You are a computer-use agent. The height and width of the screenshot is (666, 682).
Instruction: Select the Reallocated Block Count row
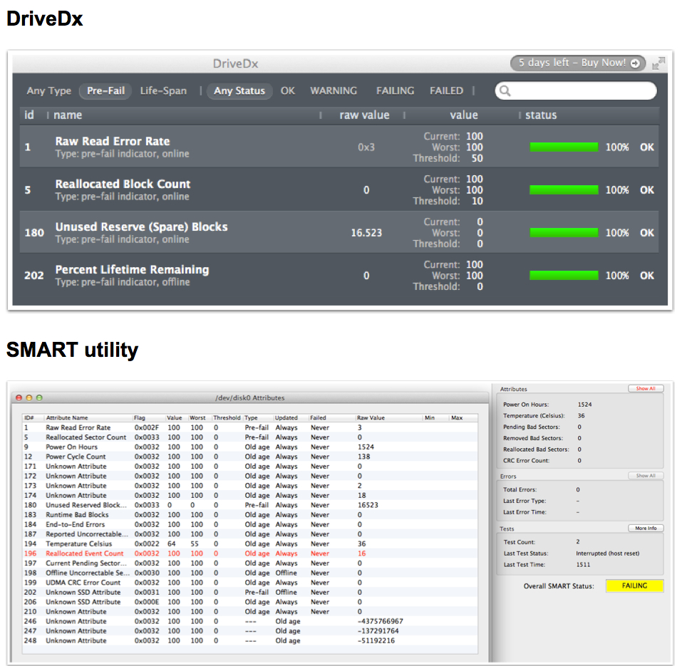(339, 189)
